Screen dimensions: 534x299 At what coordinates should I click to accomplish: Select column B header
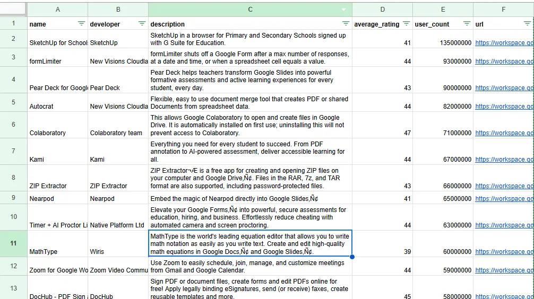[118, 10]
